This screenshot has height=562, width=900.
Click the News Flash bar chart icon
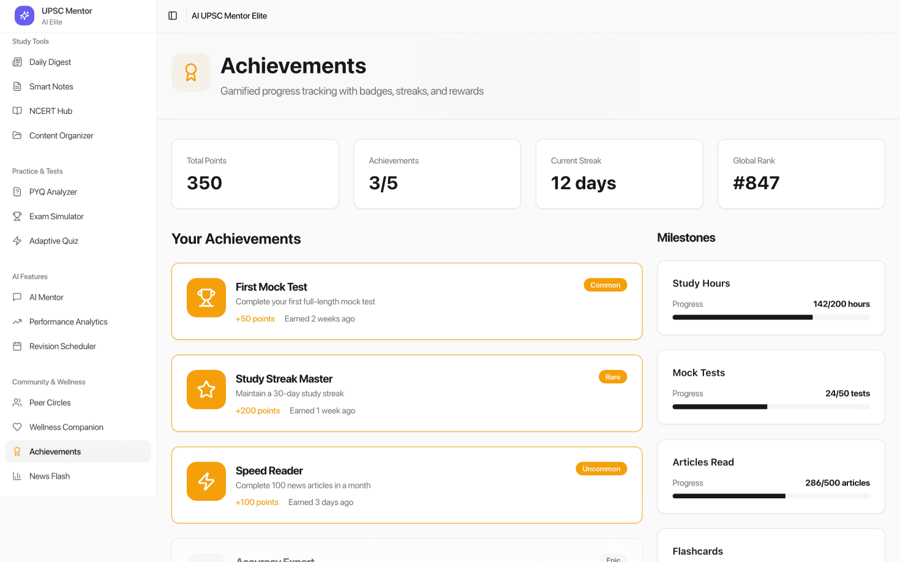point(17,476)
